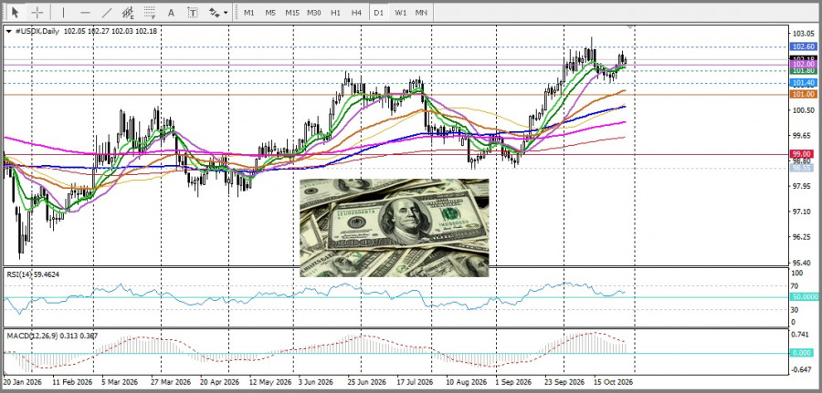
Task: Switch chart to M5 timeframe
Action: pyautogui.click(x=270, y=12)
